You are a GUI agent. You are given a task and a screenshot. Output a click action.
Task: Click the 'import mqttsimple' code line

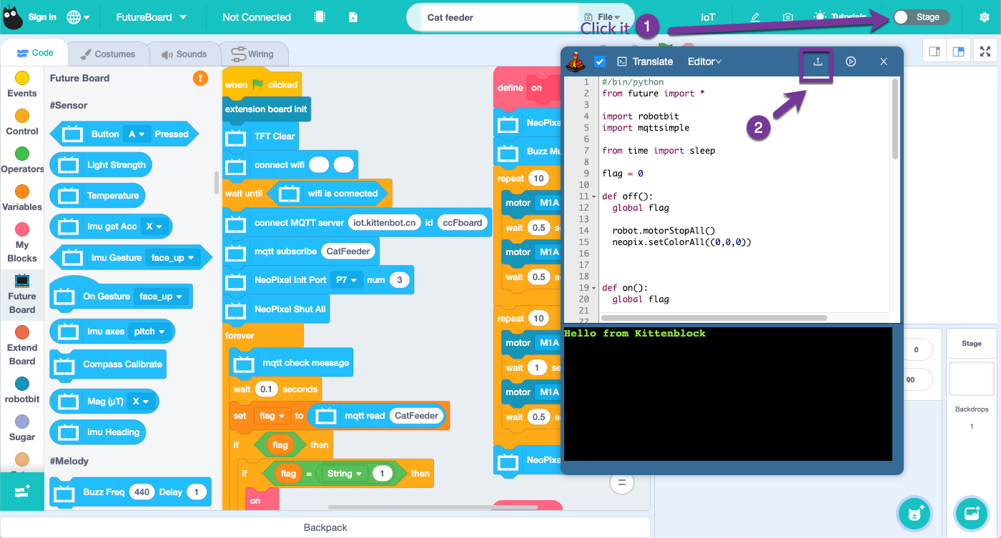(x=646, y=128)
